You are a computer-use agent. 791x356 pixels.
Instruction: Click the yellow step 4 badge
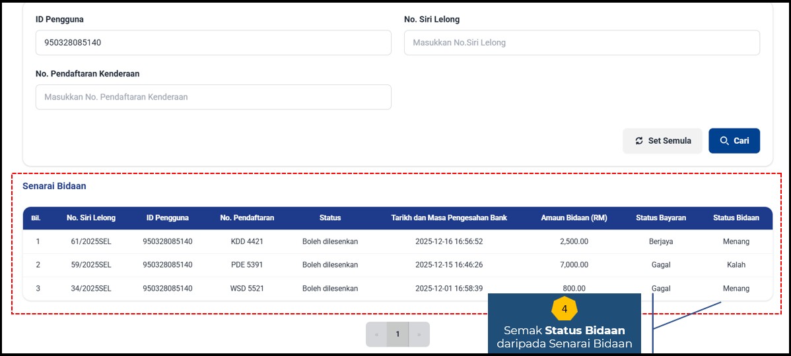pos(564,309)
